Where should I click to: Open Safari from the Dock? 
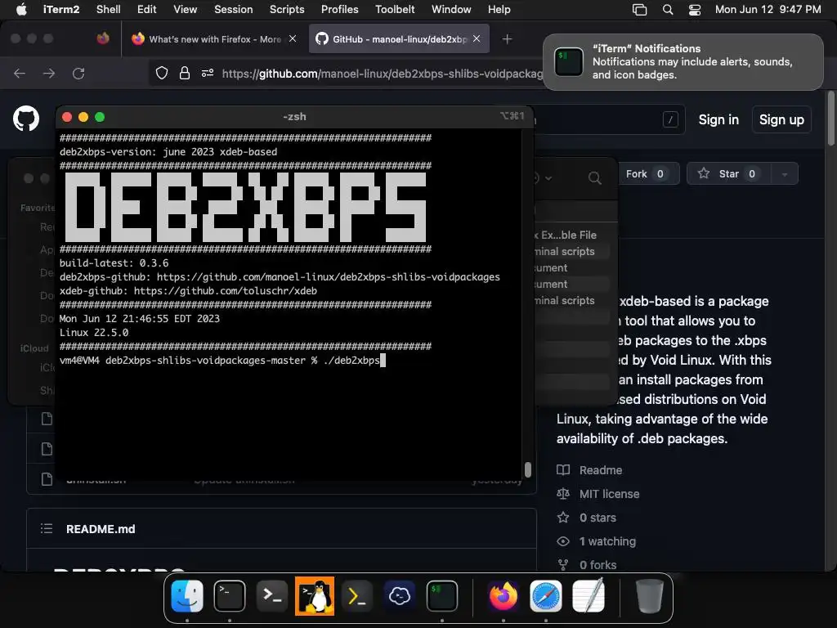tap(545, 596)
